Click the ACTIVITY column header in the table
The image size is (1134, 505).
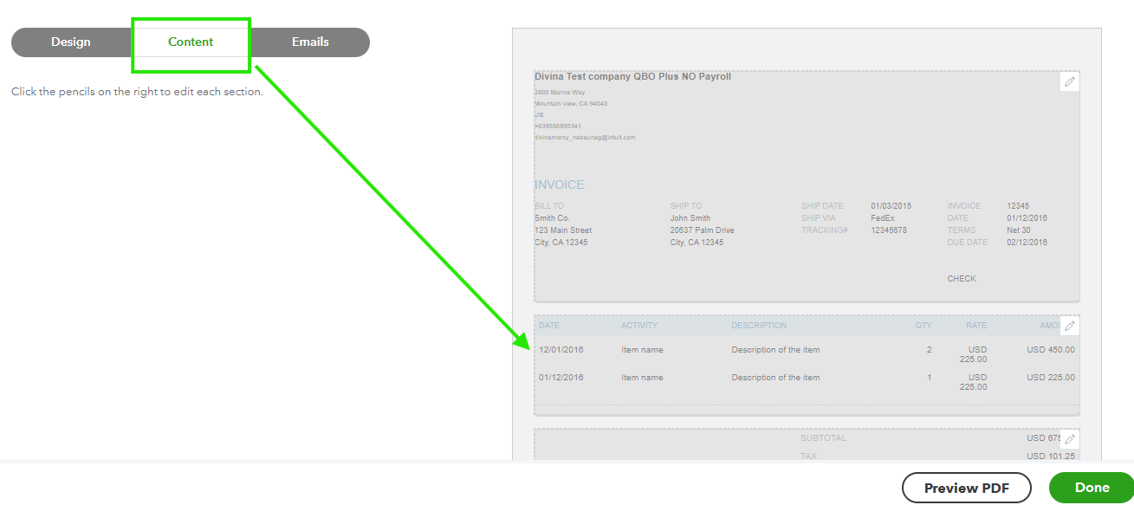tap(639, 325)
